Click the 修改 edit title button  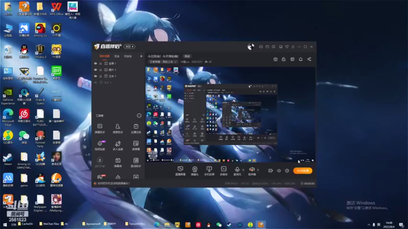click(x=187, y=56)
